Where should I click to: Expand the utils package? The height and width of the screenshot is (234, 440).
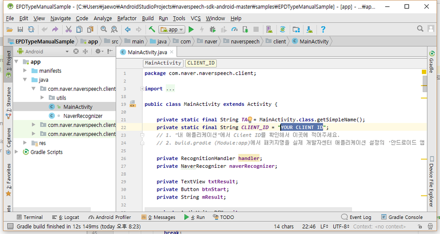[x=42, y=97]
